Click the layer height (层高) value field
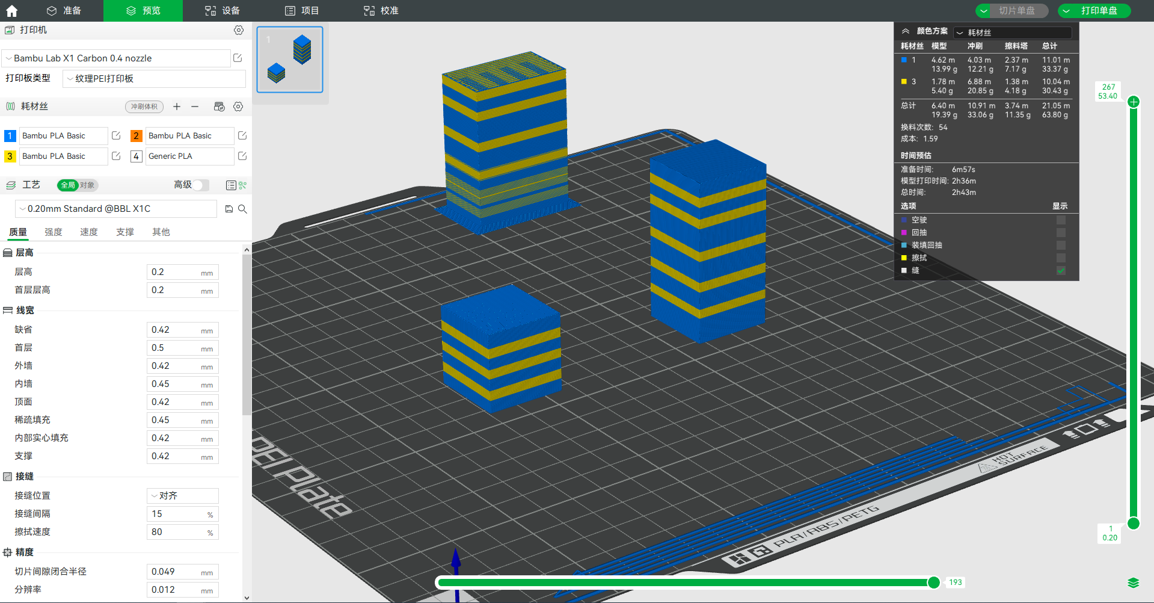This screenshot has width=1154, height=603. pos(183,272)
